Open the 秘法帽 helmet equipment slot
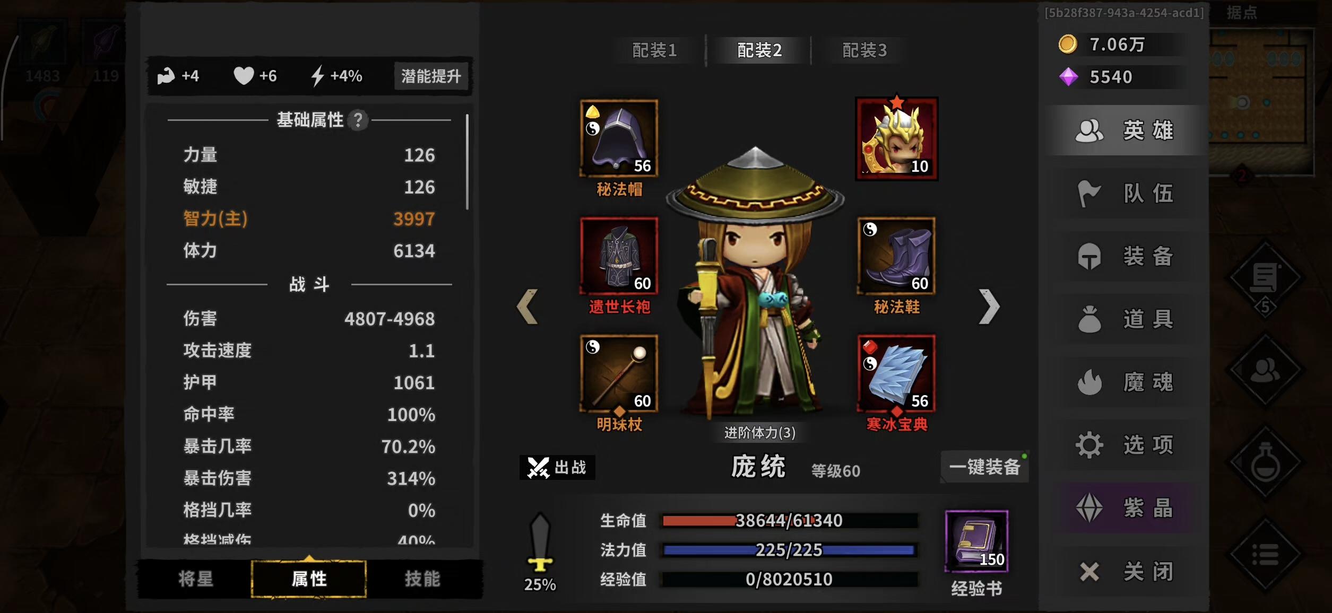The height and width of the screenshot is (613, 1332). [619, 138]
